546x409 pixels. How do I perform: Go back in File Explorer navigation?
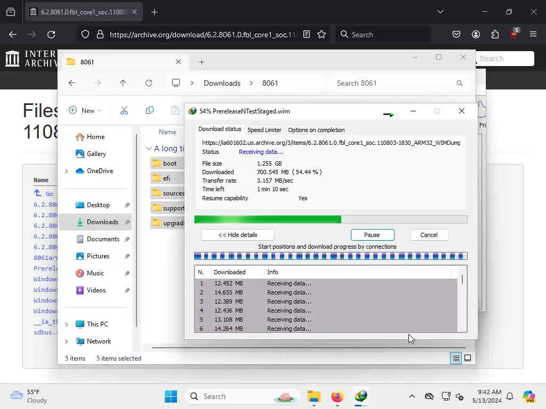(x=72, y=83)
